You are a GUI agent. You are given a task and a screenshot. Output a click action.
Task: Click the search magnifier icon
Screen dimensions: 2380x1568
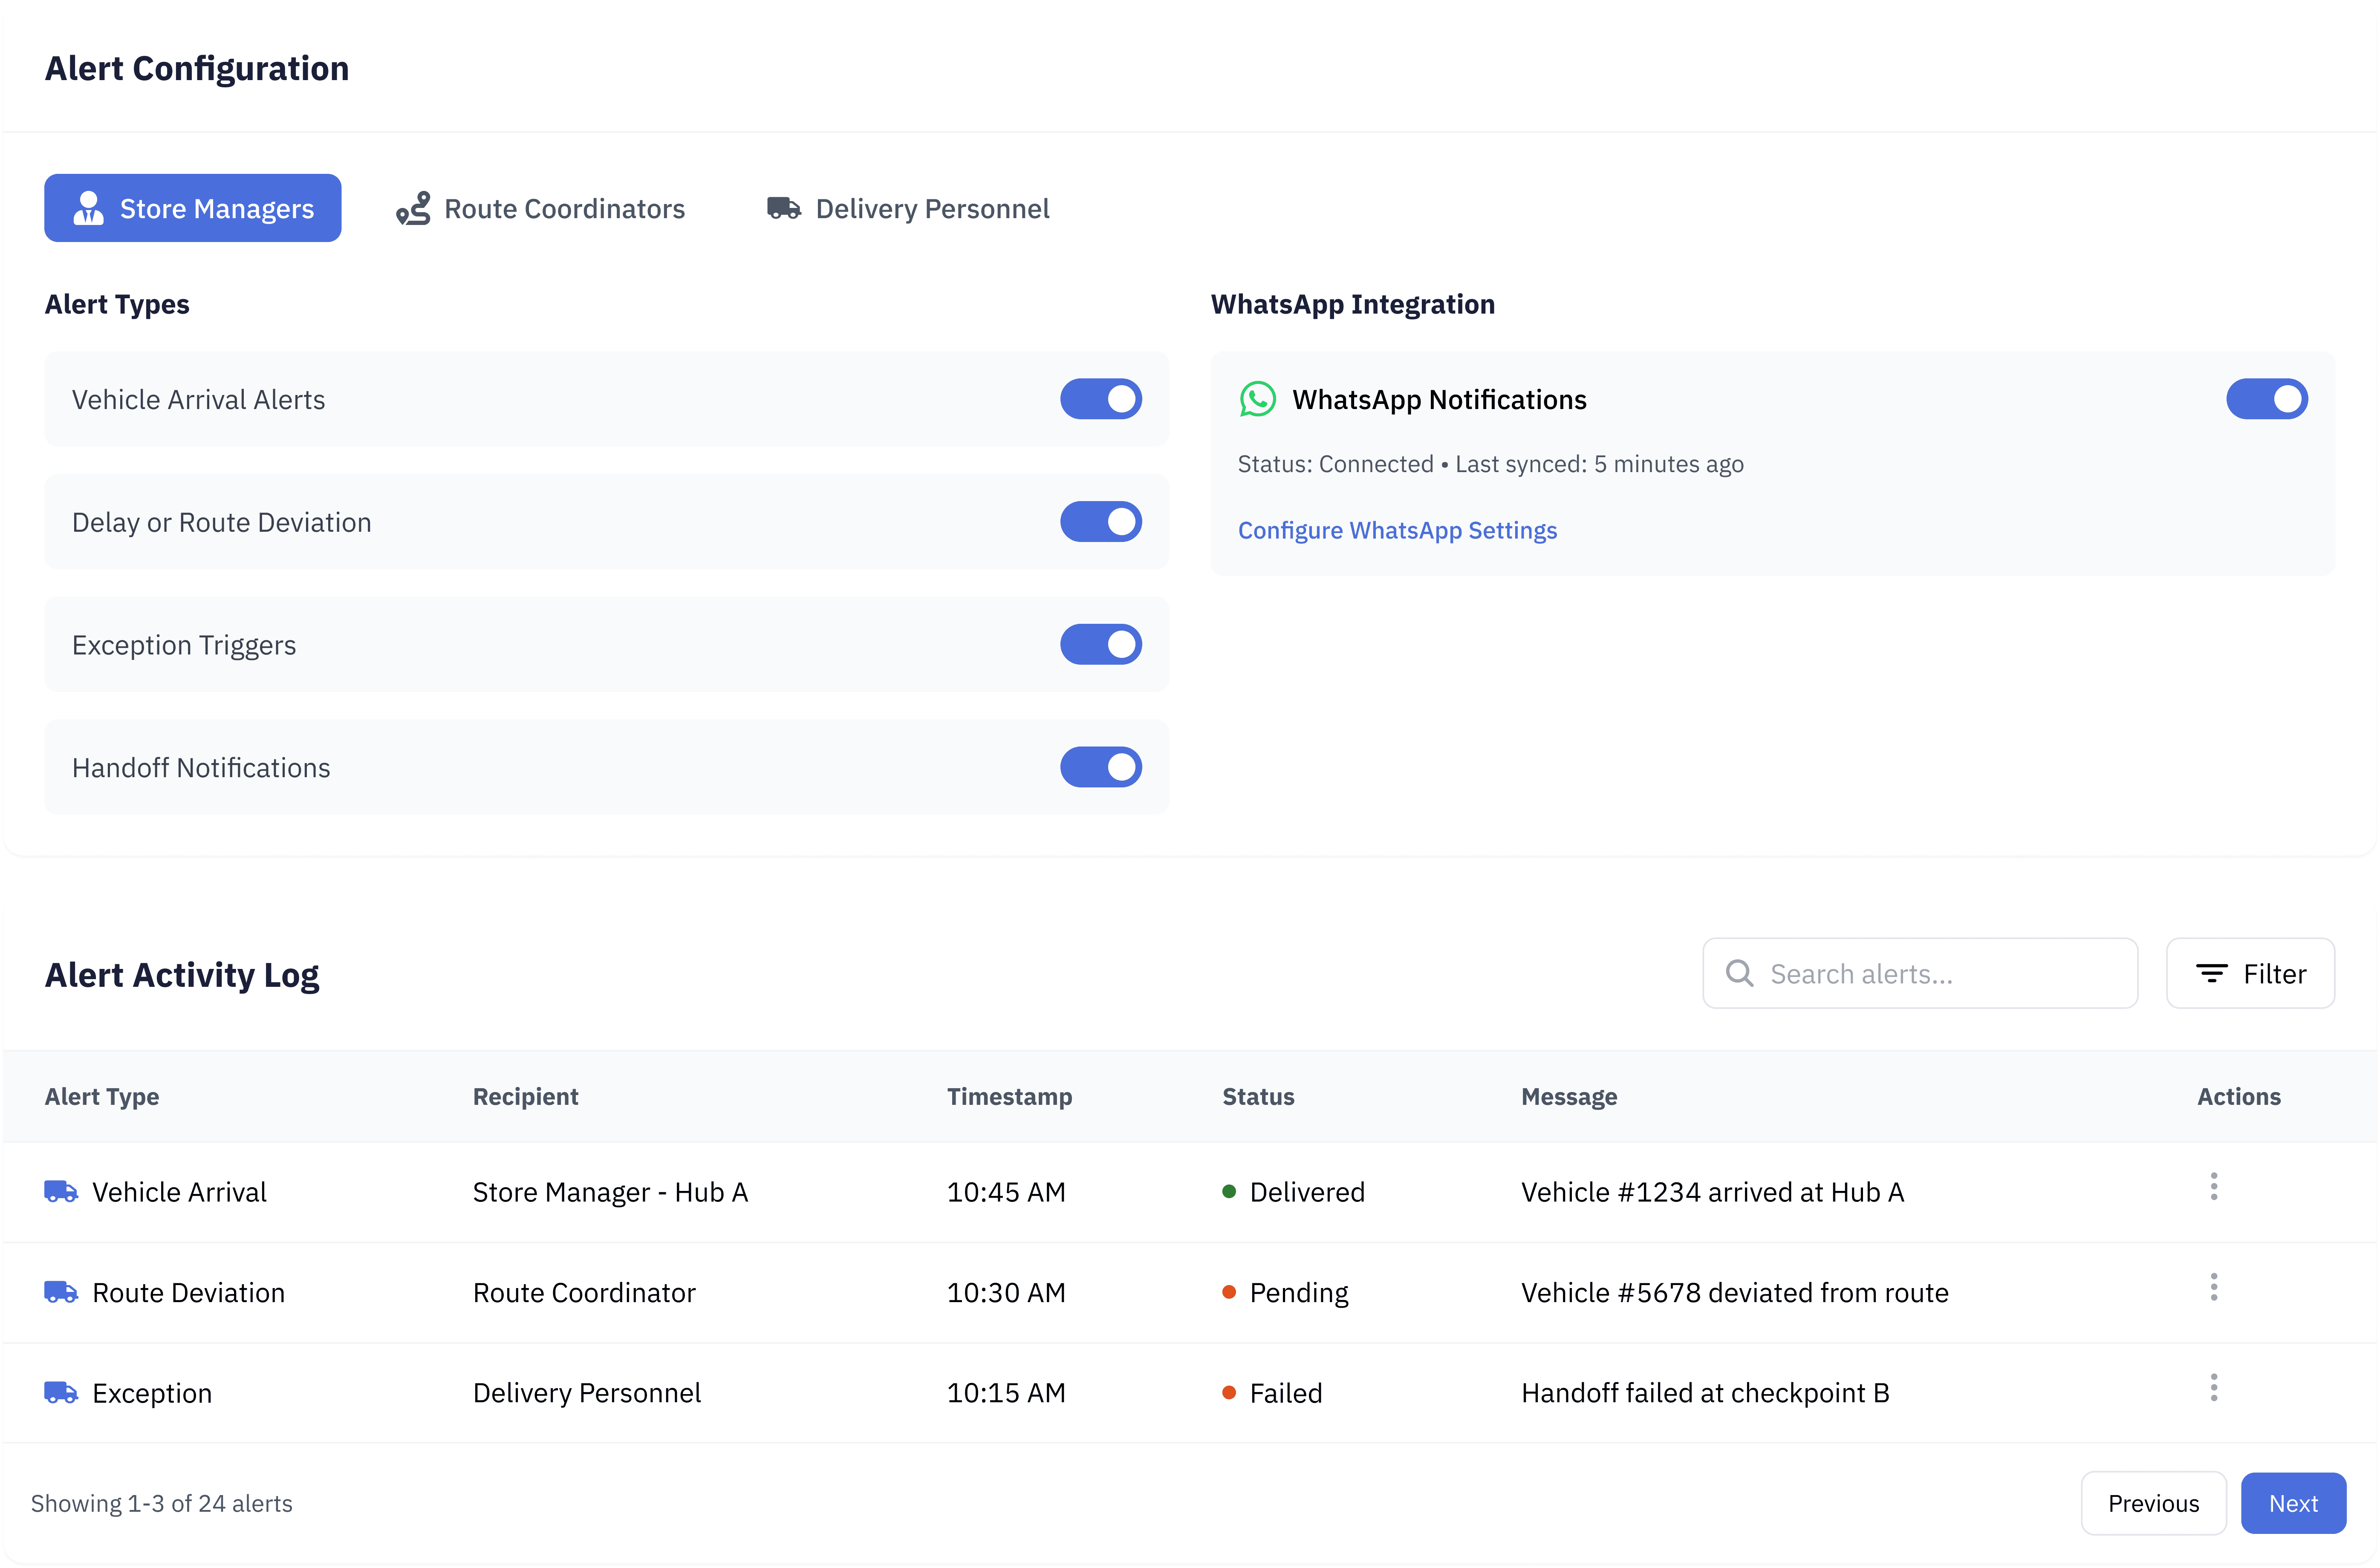[x=1739, y=973]
